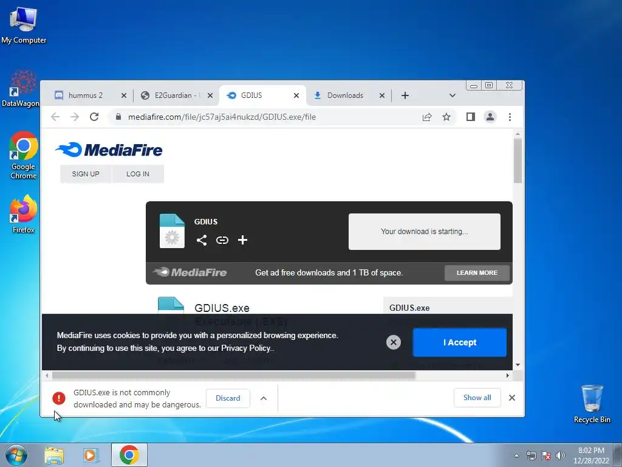Share the GDIUS file
The image size is (622, 467).
point(202,240)
